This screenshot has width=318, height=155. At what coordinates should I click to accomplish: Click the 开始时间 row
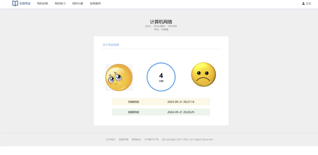[161, 102]
